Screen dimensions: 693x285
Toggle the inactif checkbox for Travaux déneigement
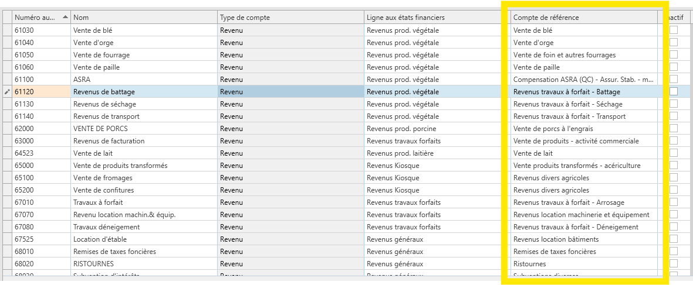click(x=674, y=226)
